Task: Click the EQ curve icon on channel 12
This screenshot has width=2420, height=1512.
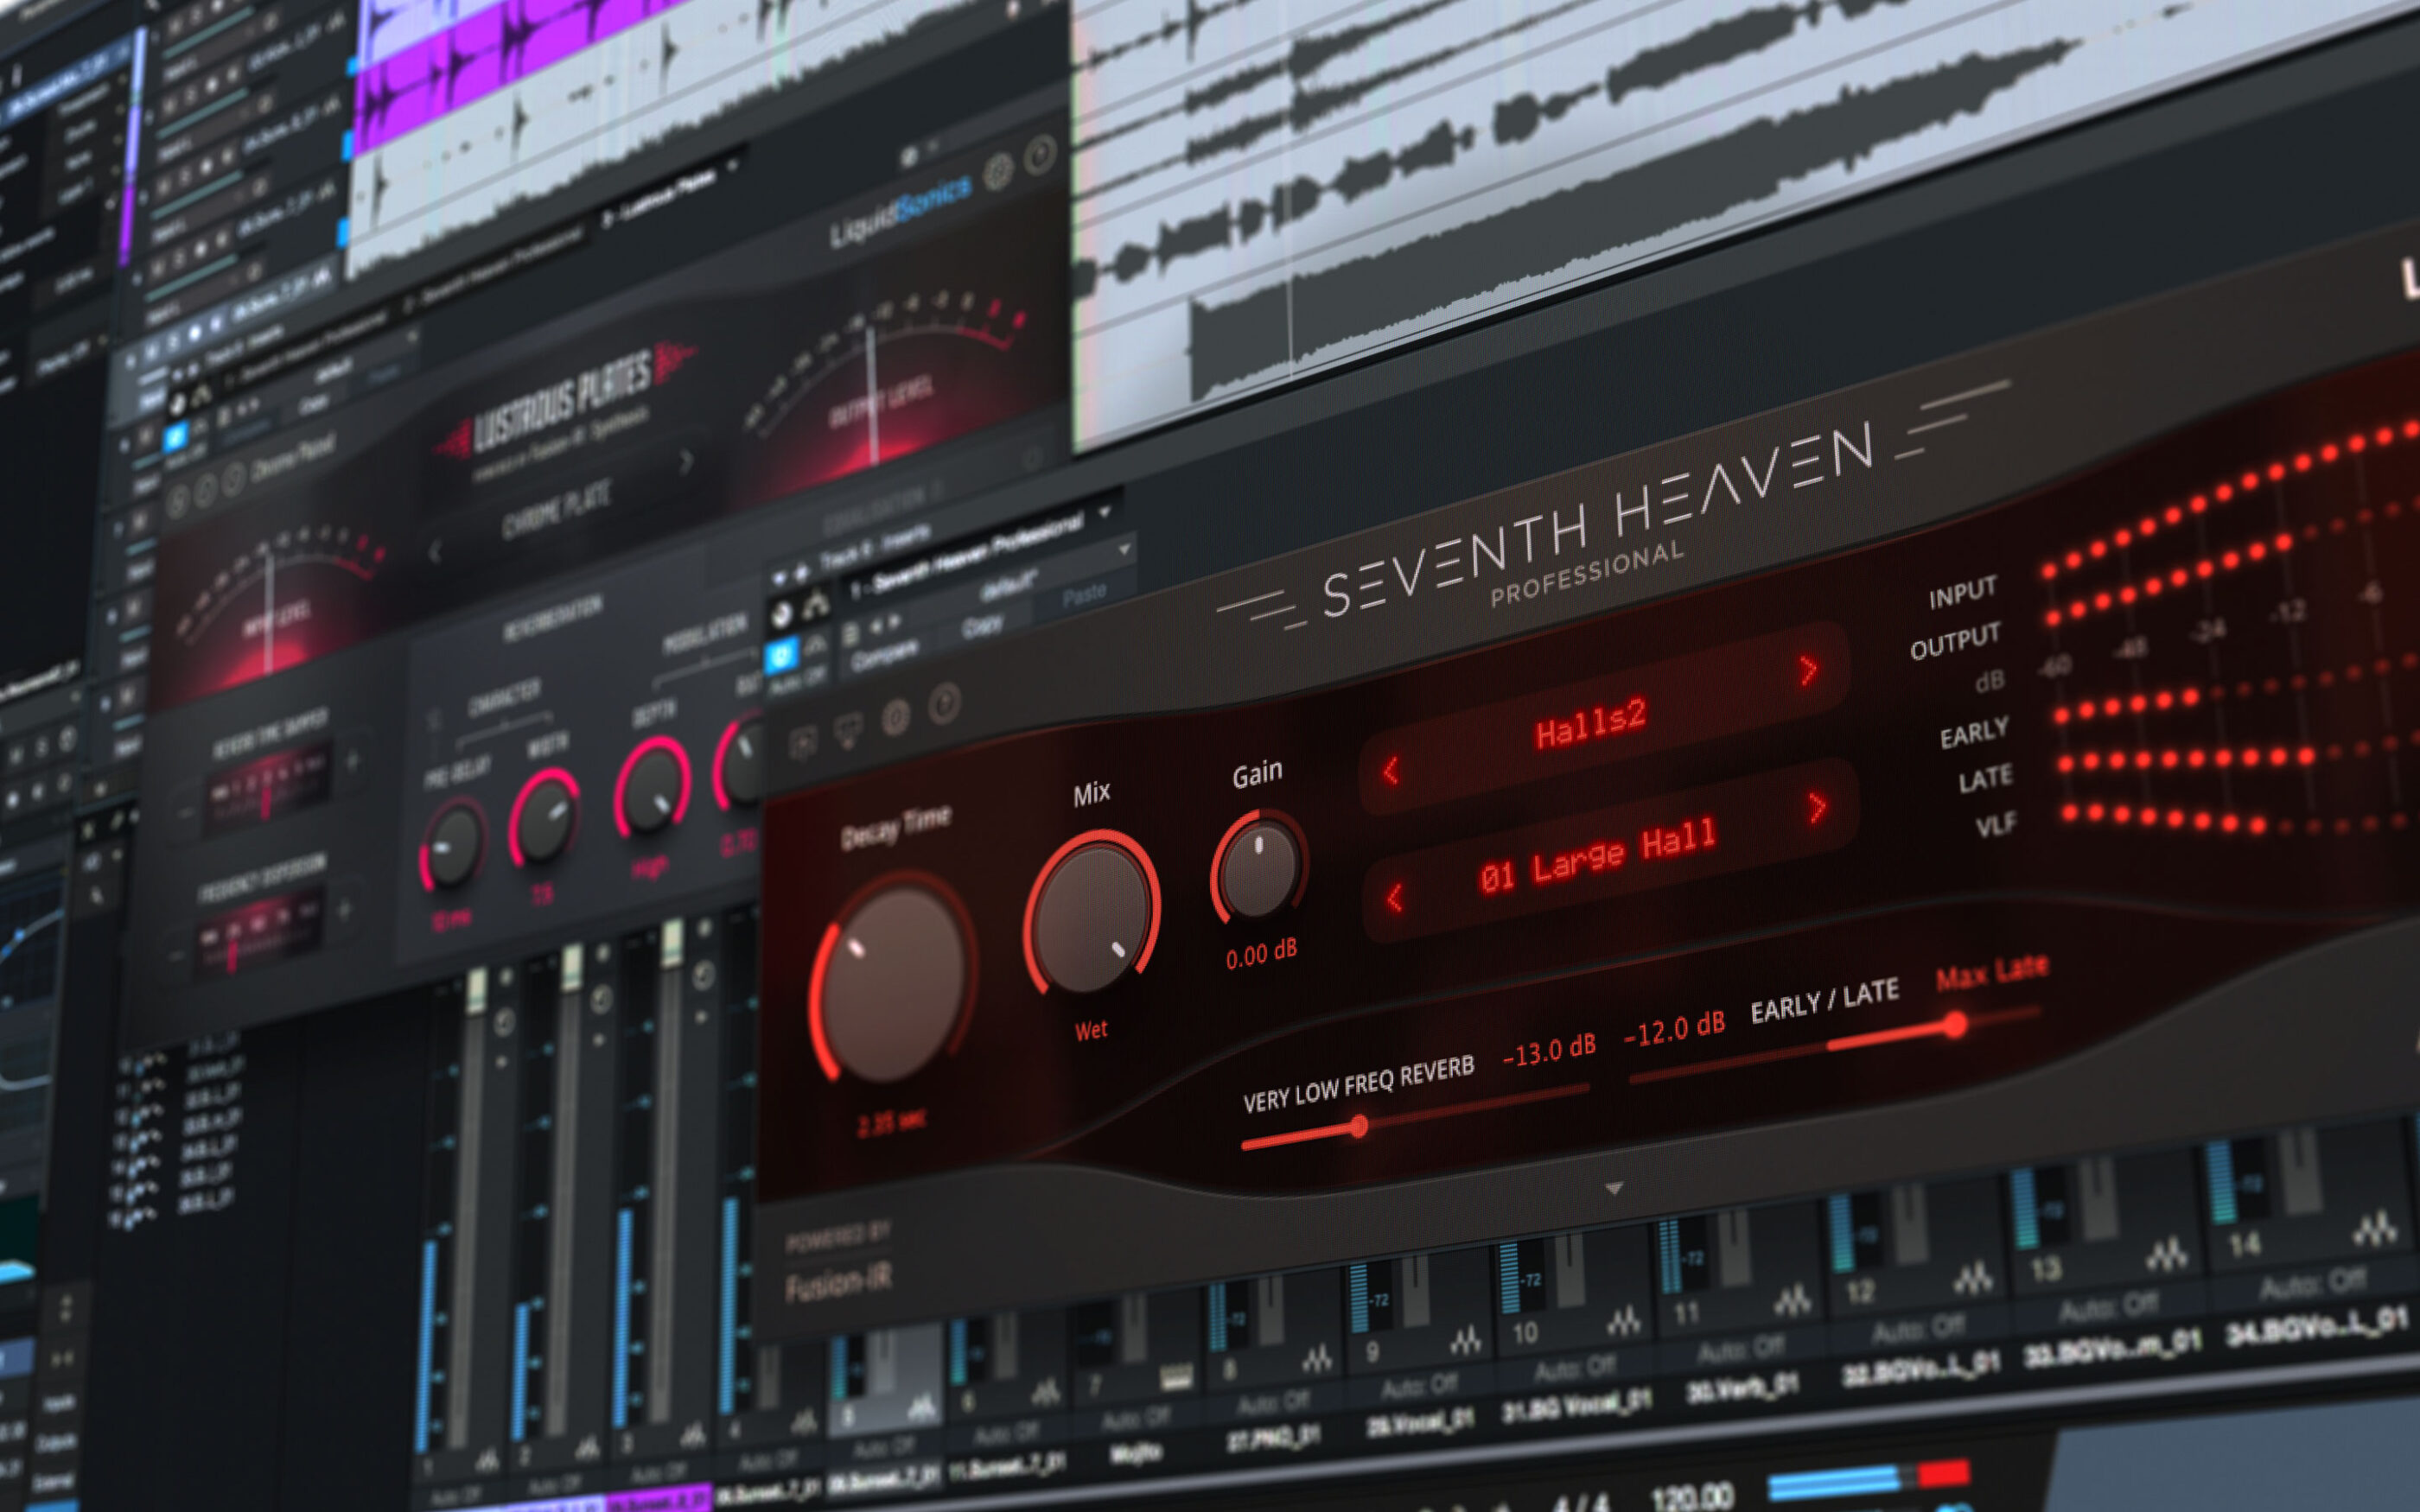Action: [1973, 1276]
